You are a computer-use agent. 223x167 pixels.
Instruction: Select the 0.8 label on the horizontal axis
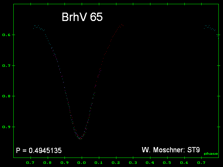[x=48, y=163]
